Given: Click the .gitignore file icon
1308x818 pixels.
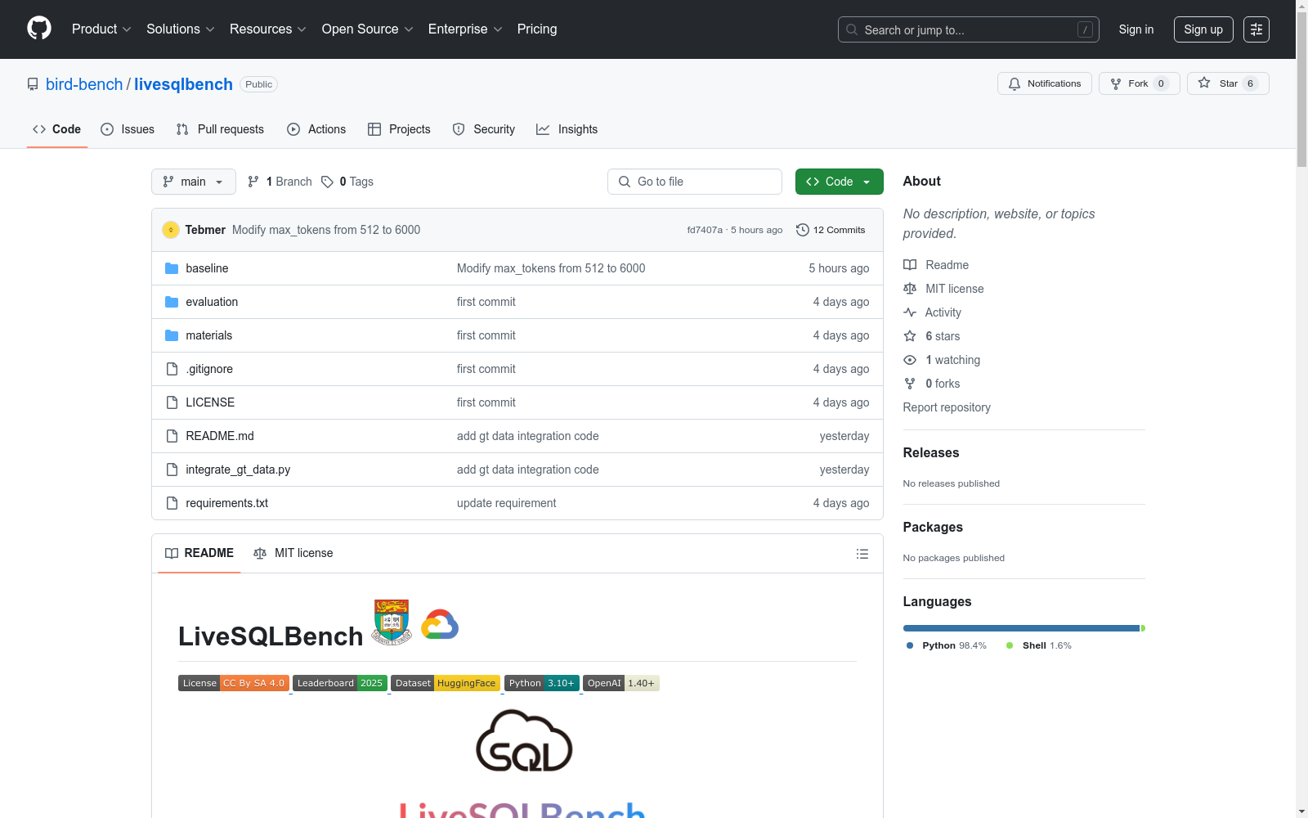Looking at the screenshot, I should click(x=172, y=369).
